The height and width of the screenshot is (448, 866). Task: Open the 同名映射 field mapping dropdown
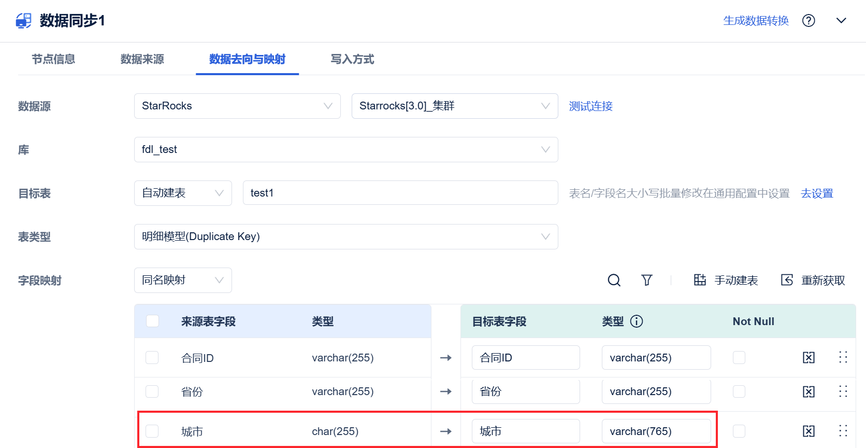tap(183, 280)
